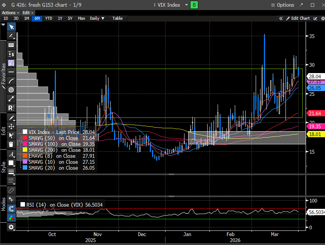The width and height of the screenshot is (325, 245).
Task: Click the orange EMAVG (8) color swatch
Action: [25, 156]
